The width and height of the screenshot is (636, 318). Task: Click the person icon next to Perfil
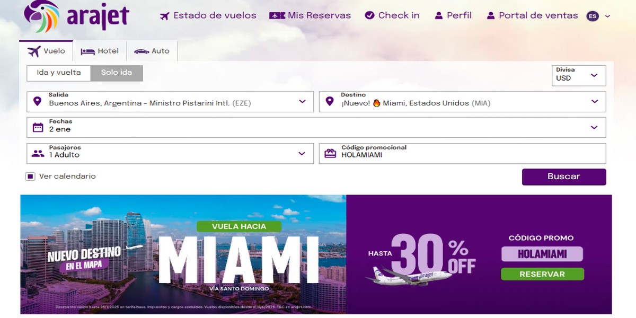tap(438, 16)
